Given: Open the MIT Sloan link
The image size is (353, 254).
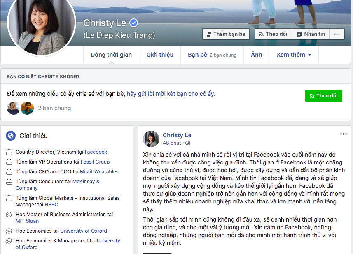Looking at the screenshot, I should pos(27,221).
